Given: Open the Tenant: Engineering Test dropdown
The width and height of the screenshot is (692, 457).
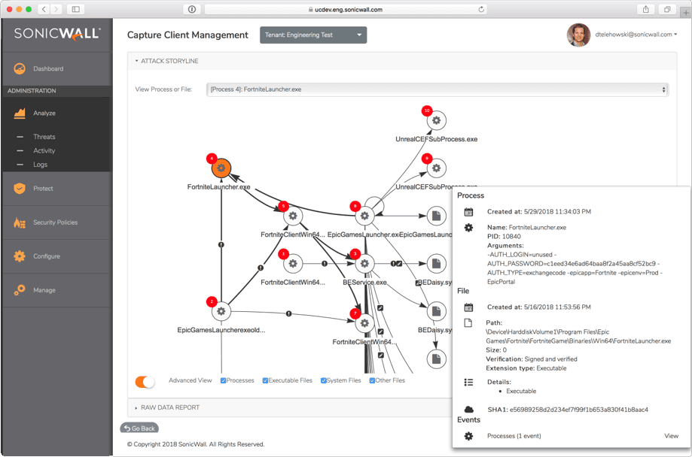Looking at the screenshot, I should 313,35.
